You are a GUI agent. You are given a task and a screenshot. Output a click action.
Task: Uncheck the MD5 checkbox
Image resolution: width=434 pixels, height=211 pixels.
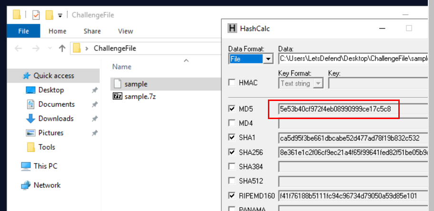coord(232,109)
